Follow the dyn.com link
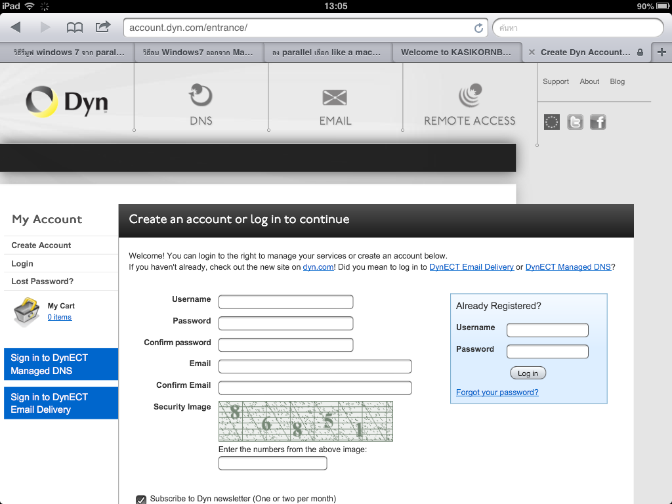672x504 pixels. (x=318, y=267)
